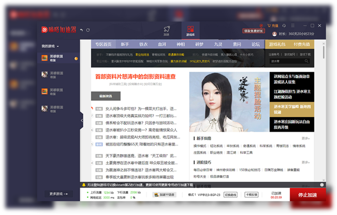The width and height of the screenshot is (337, 215).
Task: Open news 天下豪杰群雄逐鹿
Action: pyautogui.click(x=141, y=156)
